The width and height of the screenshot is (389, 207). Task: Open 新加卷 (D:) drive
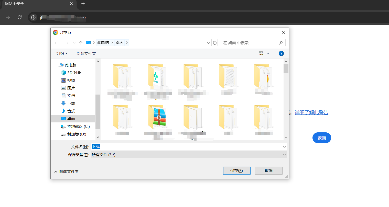(74, 134)
